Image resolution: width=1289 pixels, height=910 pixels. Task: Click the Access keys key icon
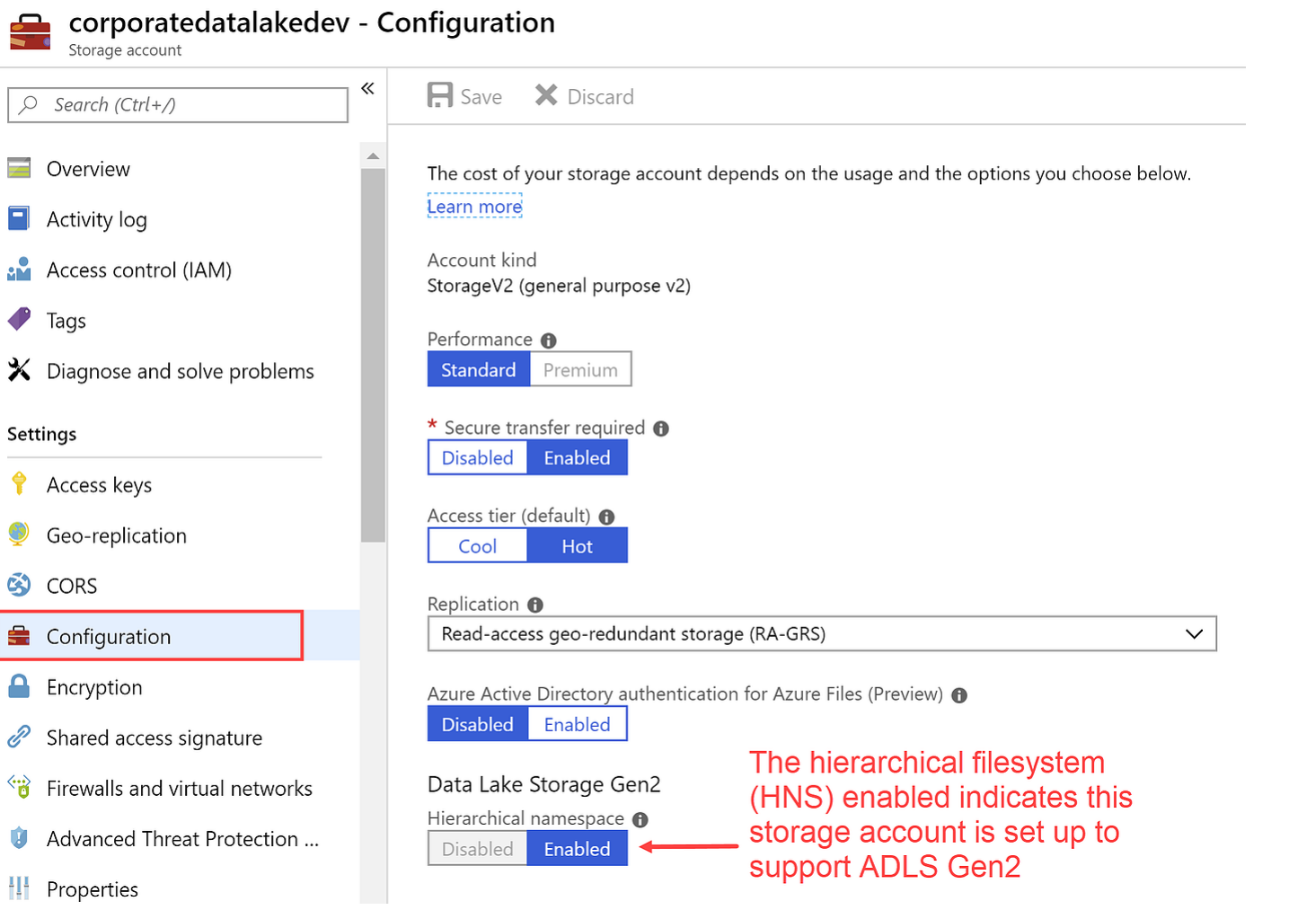pyautogui.click(x=19, y=483)
